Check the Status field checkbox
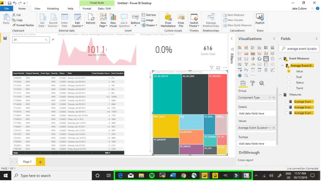 289,82
